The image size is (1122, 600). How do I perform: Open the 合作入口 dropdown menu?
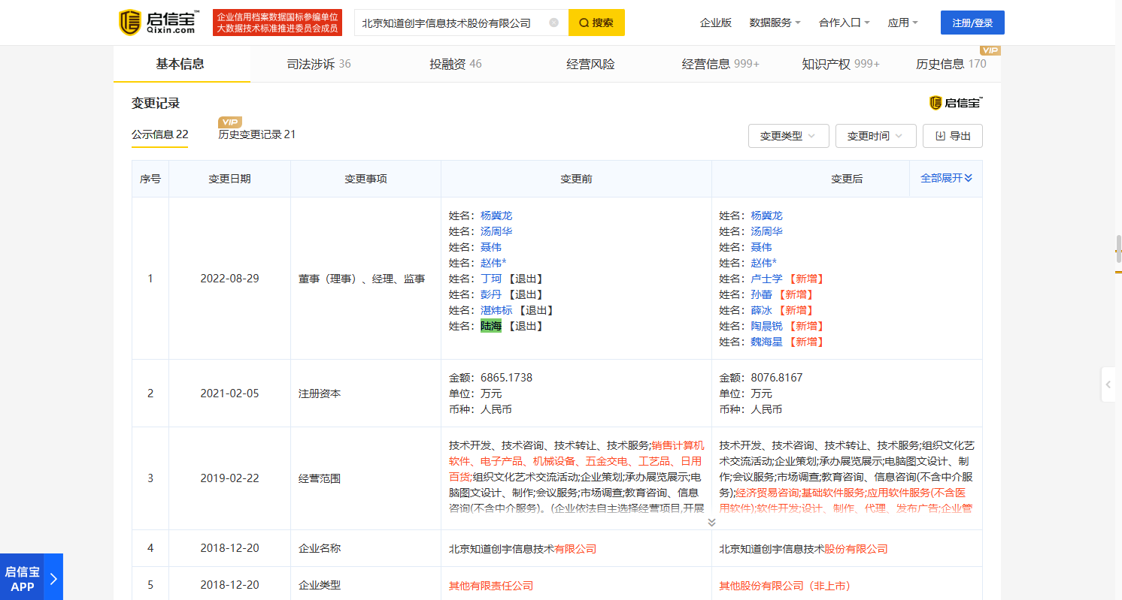pos(844,23)
